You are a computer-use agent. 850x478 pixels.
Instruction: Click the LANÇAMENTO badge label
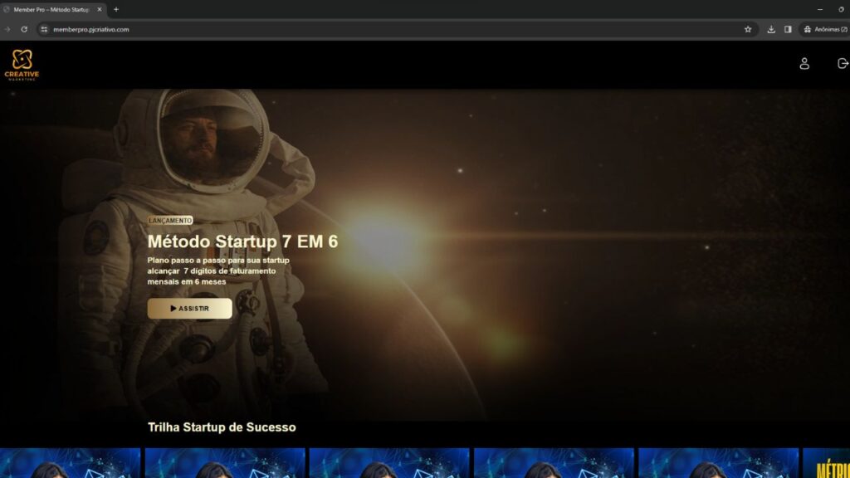[170, 221]
